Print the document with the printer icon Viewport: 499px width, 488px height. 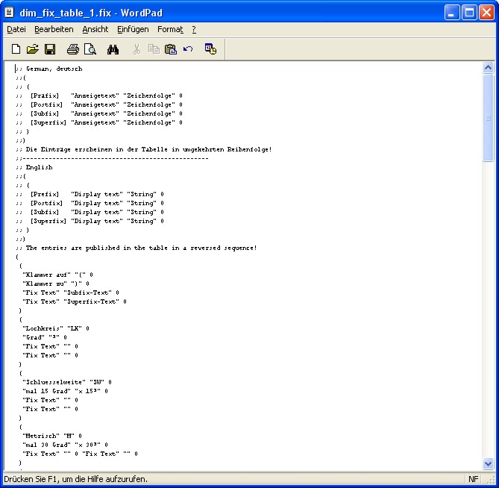(72, 49)
